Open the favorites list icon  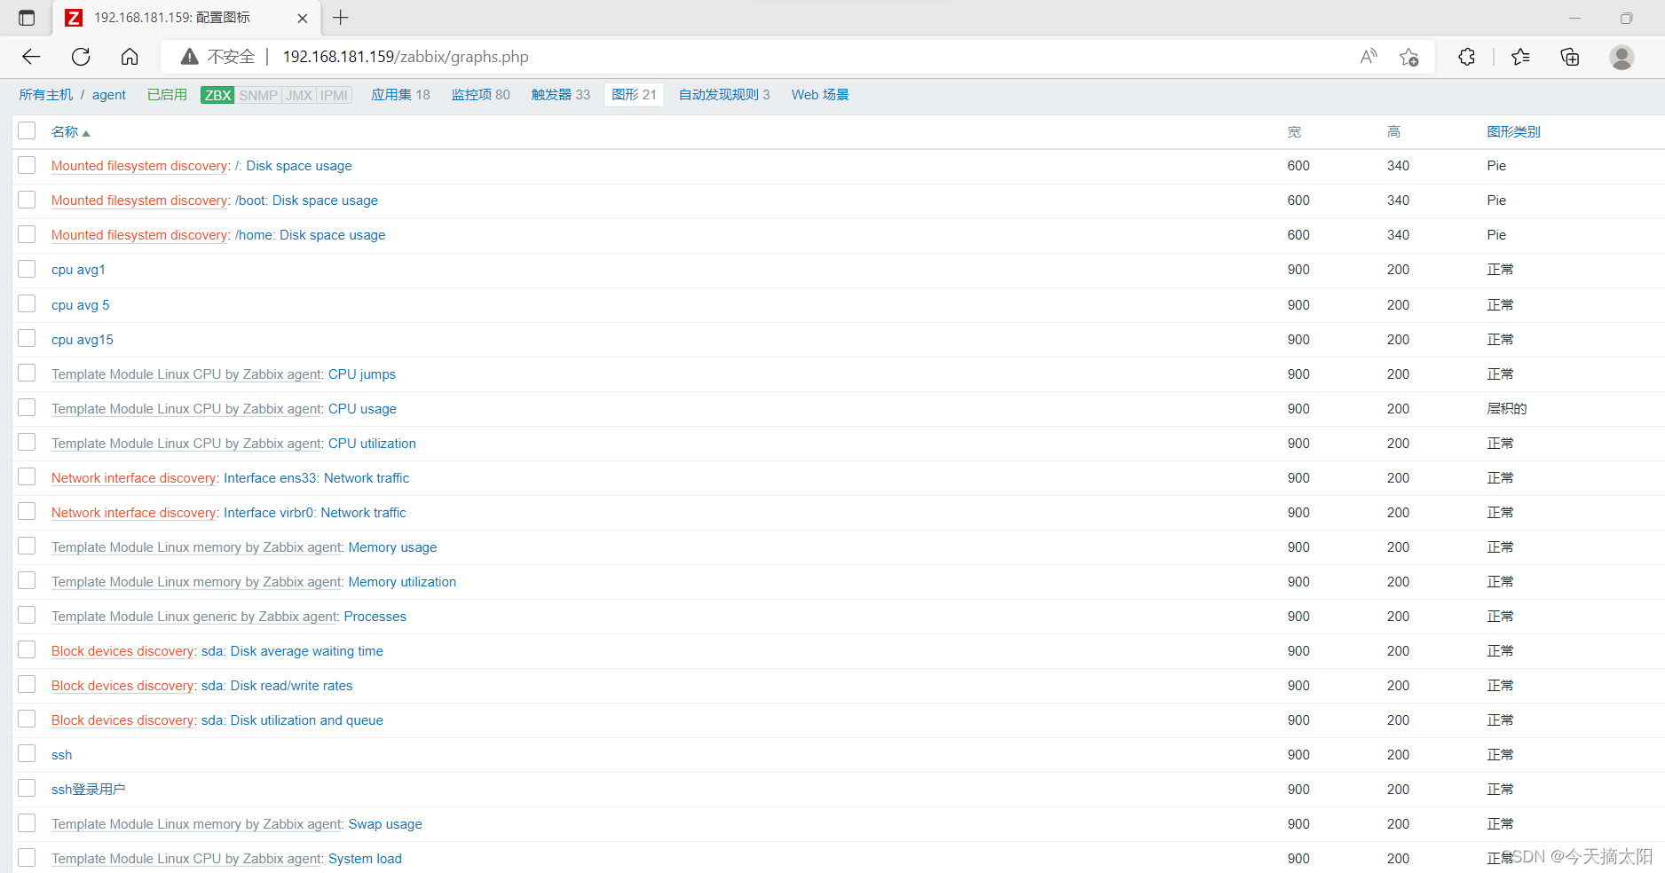(1520, 57)
